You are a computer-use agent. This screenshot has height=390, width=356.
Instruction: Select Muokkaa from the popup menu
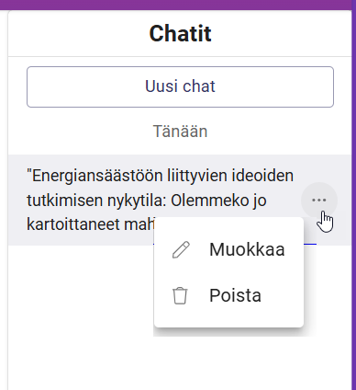(x=228, y=249)
